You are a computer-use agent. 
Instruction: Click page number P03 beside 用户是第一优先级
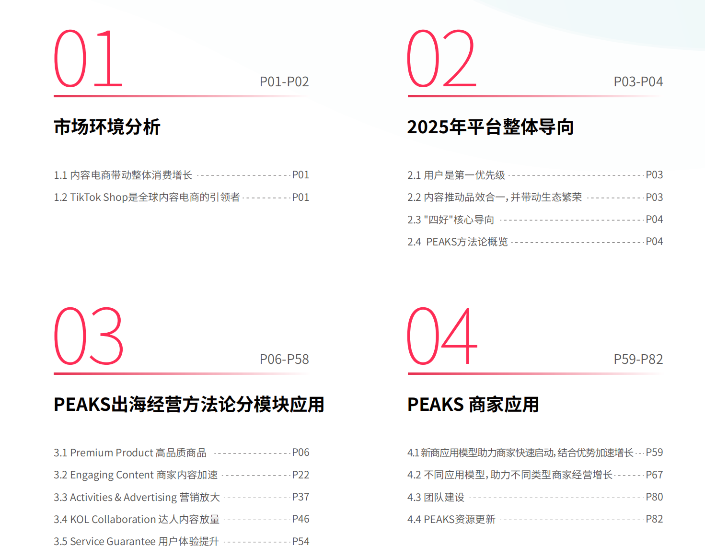[x=654, y=175]
